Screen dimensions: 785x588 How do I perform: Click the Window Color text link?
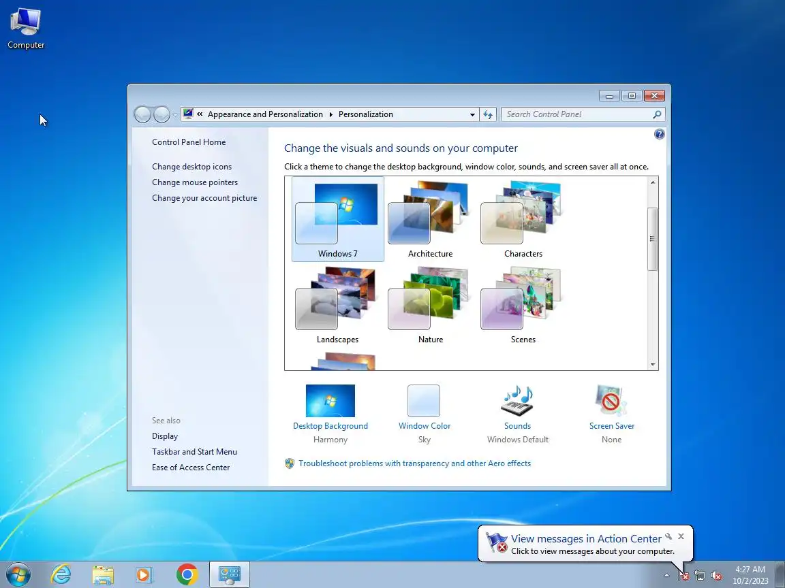(x=425, y=426)
